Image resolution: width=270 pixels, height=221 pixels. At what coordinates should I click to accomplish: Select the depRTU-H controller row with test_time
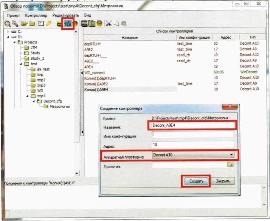click(175, 44)
